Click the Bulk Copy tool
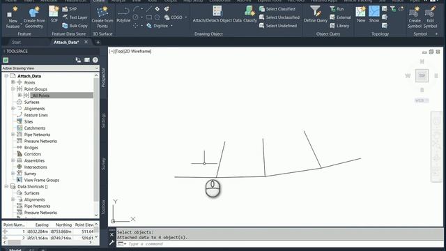The image size is (446, 251). click(75, 26)
